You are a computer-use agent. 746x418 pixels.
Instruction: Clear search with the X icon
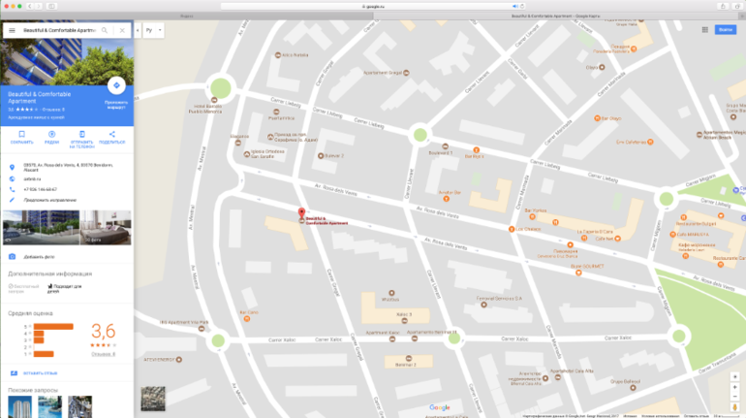(122, 31)
